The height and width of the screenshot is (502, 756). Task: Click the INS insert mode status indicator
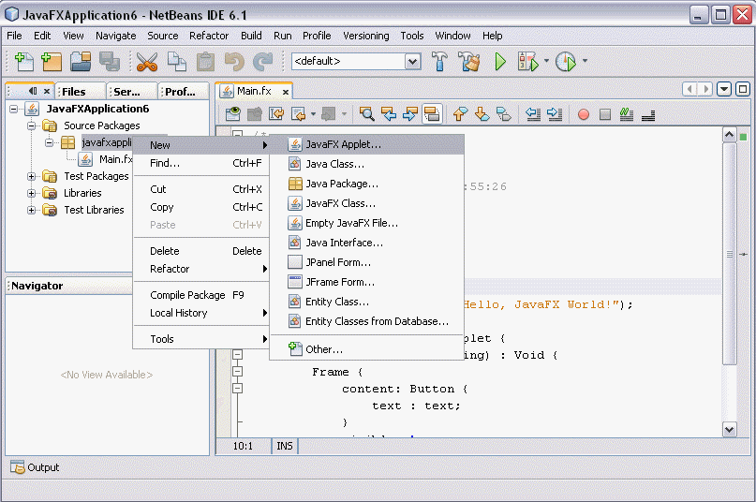point(285,446)
